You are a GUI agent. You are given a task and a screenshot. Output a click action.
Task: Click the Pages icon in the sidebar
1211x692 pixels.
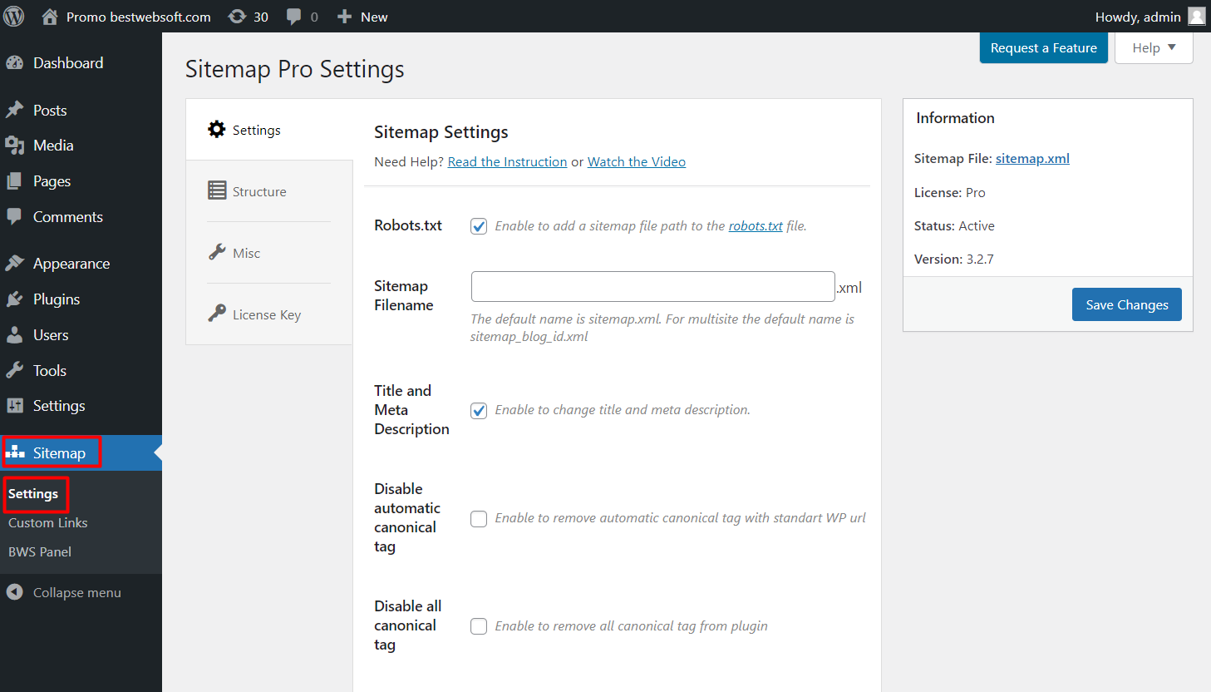[14, 181]
